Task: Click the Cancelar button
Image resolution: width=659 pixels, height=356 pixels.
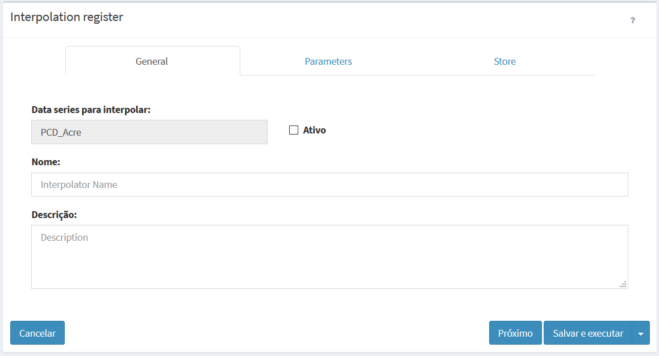Action: pos(37,333)
